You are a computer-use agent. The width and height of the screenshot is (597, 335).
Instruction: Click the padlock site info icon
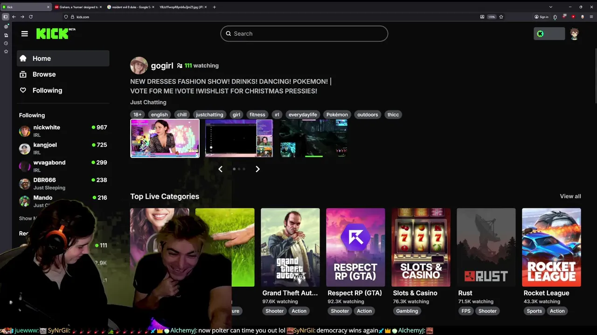[x=72, y=17]
